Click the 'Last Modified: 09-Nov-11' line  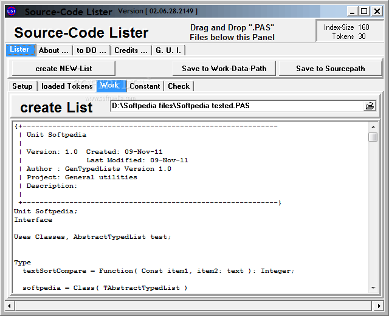click(x=137, y=160)
